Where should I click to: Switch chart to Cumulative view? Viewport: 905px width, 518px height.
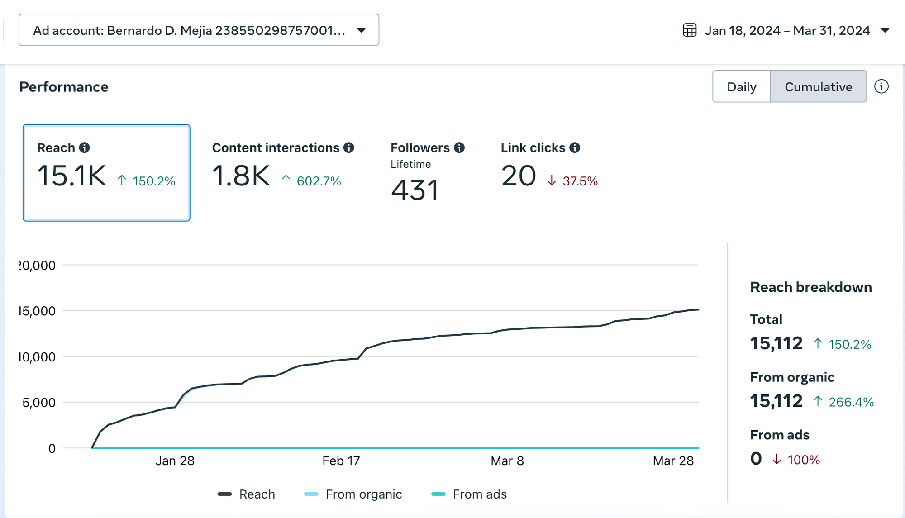818,86
